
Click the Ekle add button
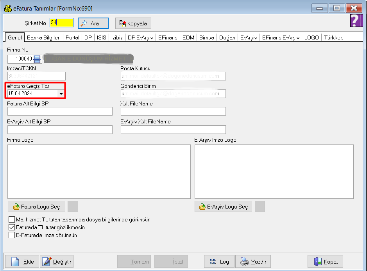[22, 262]
